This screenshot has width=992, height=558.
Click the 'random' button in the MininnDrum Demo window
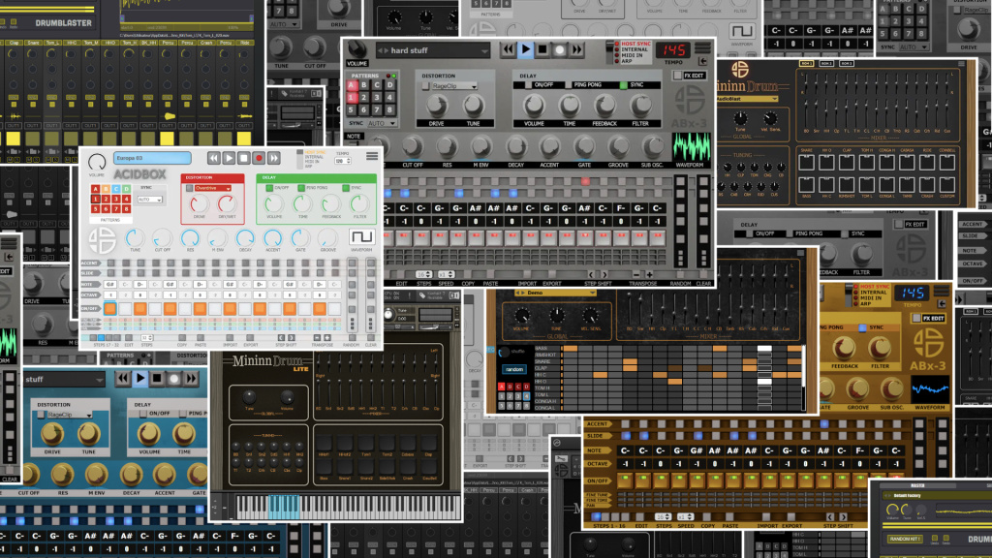tap(514, 369)
